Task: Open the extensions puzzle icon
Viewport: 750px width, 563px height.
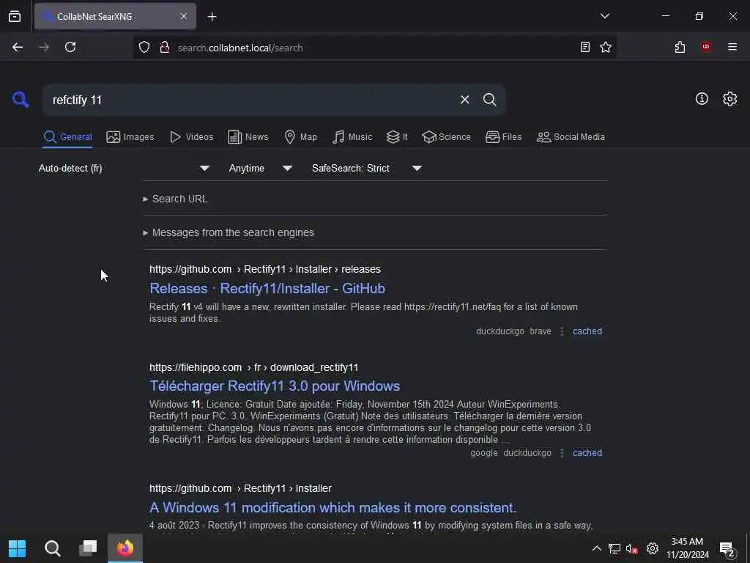Action: click(x=680, y=47)
